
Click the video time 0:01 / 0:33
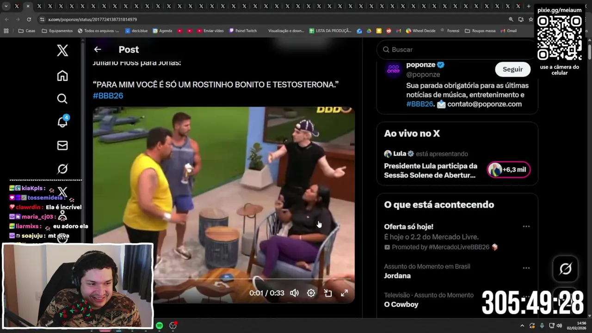(x=266, y=293)
